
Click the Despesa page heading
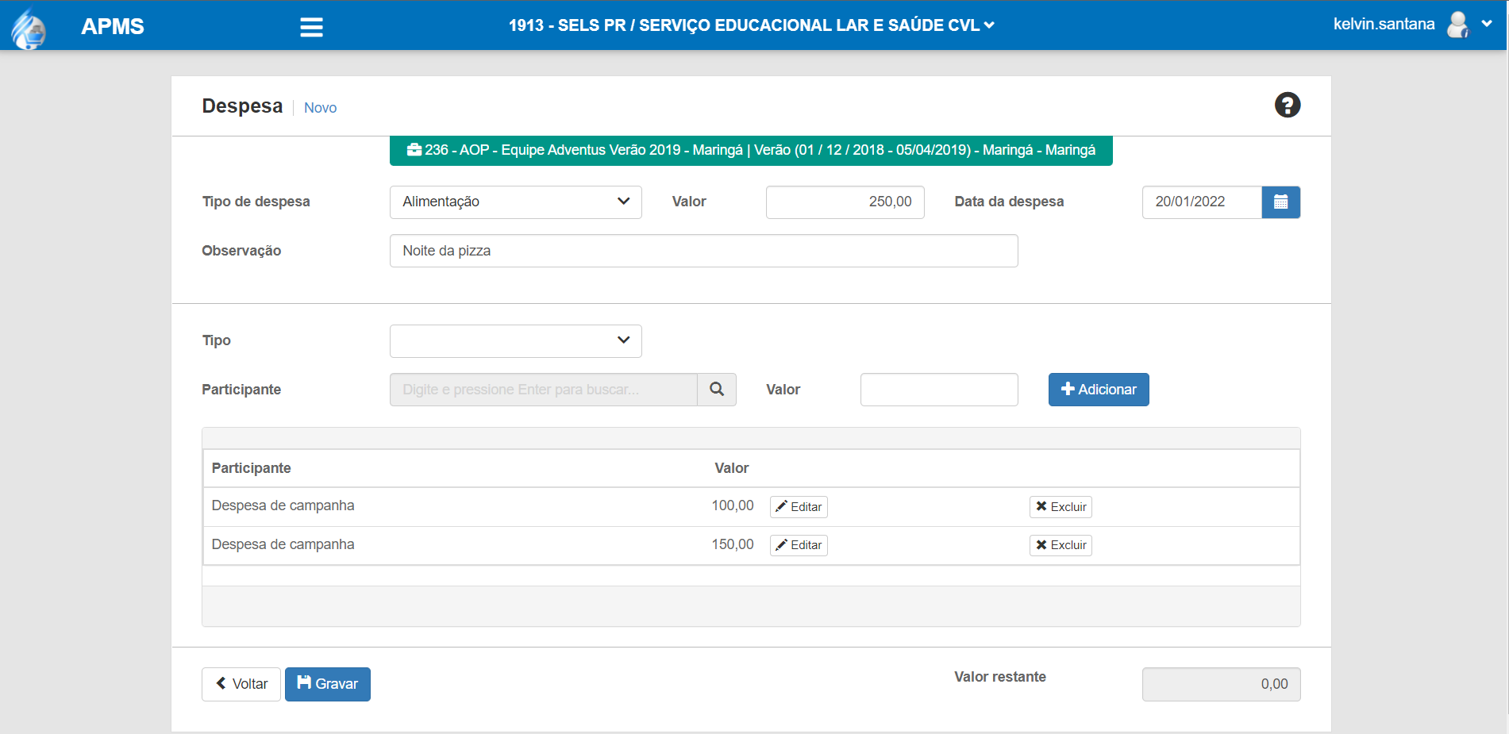tap(242, 106)
